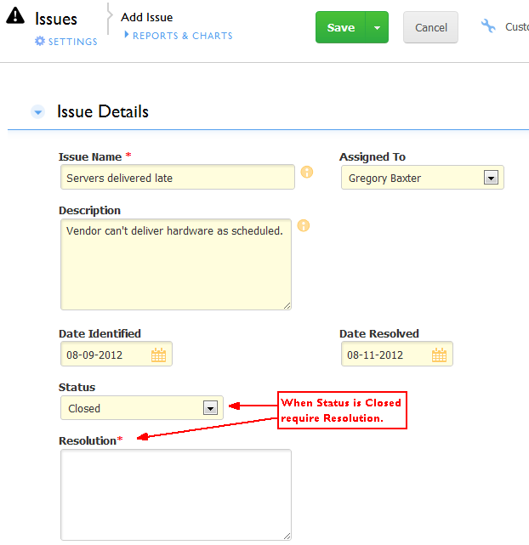Click inside the Description text area
This screenshot has height=545, width=529.
[176, 264]
